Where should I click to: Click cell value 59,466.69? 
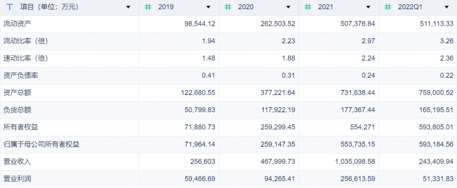coord(200,179)
